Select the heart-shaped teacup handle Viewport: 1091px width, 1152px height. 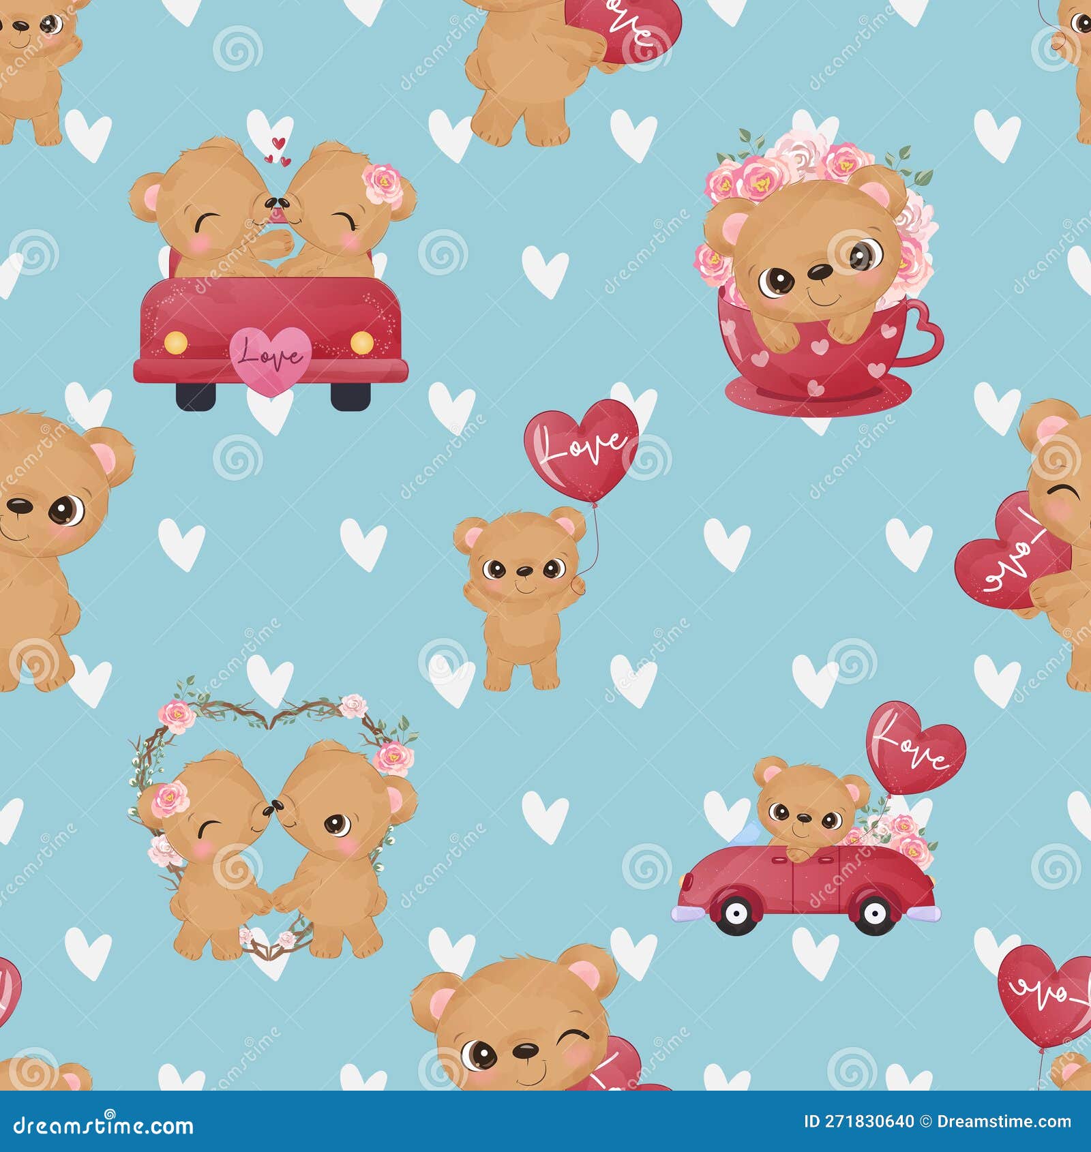coord(924,334)
